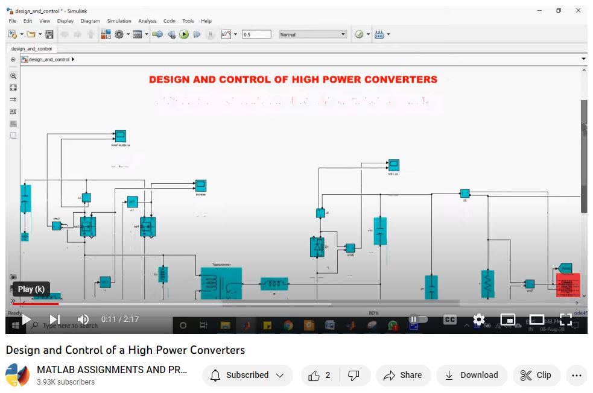Click the Simulink Run simulation button
This screenshot has height=393, width=593.
(184, 35)
